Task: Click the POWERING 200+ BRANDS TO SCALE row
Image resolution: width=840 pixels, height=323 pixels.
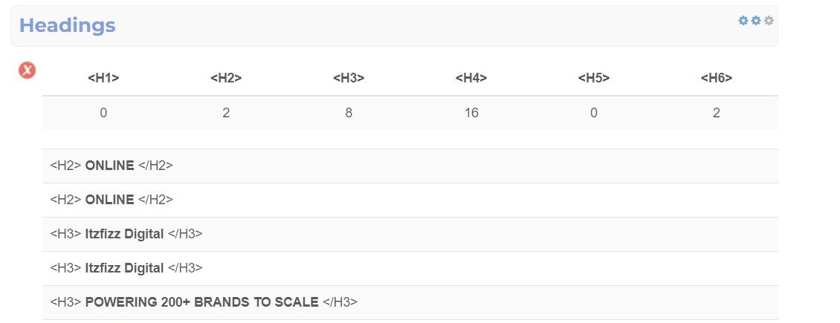Action: pos(410,303)
